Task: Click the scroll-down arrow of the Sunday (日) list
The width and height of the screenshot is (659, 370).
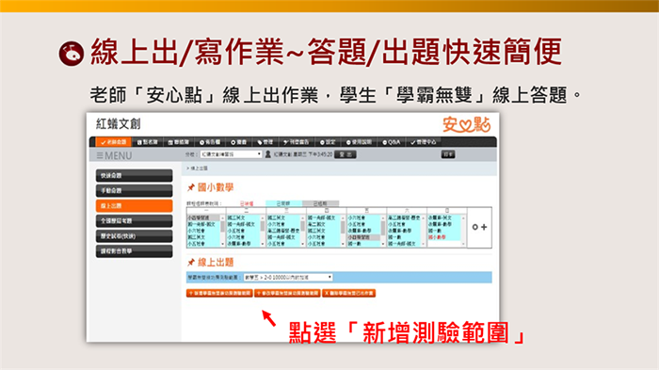Action: click(463, 244)
